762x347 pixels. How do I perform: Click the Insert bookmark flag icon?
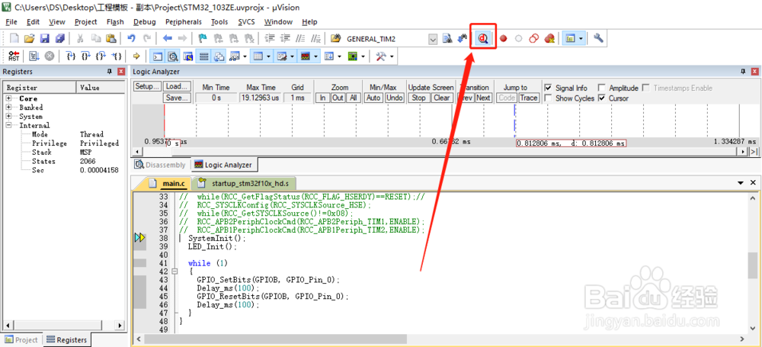[203, 38]
